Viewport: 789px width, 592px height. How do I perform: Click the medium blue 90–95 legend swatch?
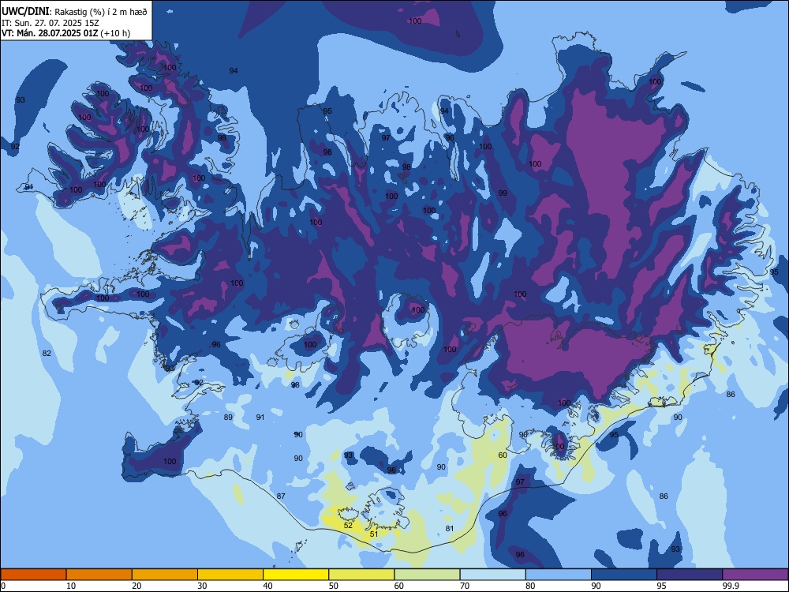point(624,575)
